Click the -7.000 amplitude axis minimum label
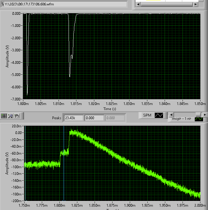208x210 pixels. click(x=15, y=99)
